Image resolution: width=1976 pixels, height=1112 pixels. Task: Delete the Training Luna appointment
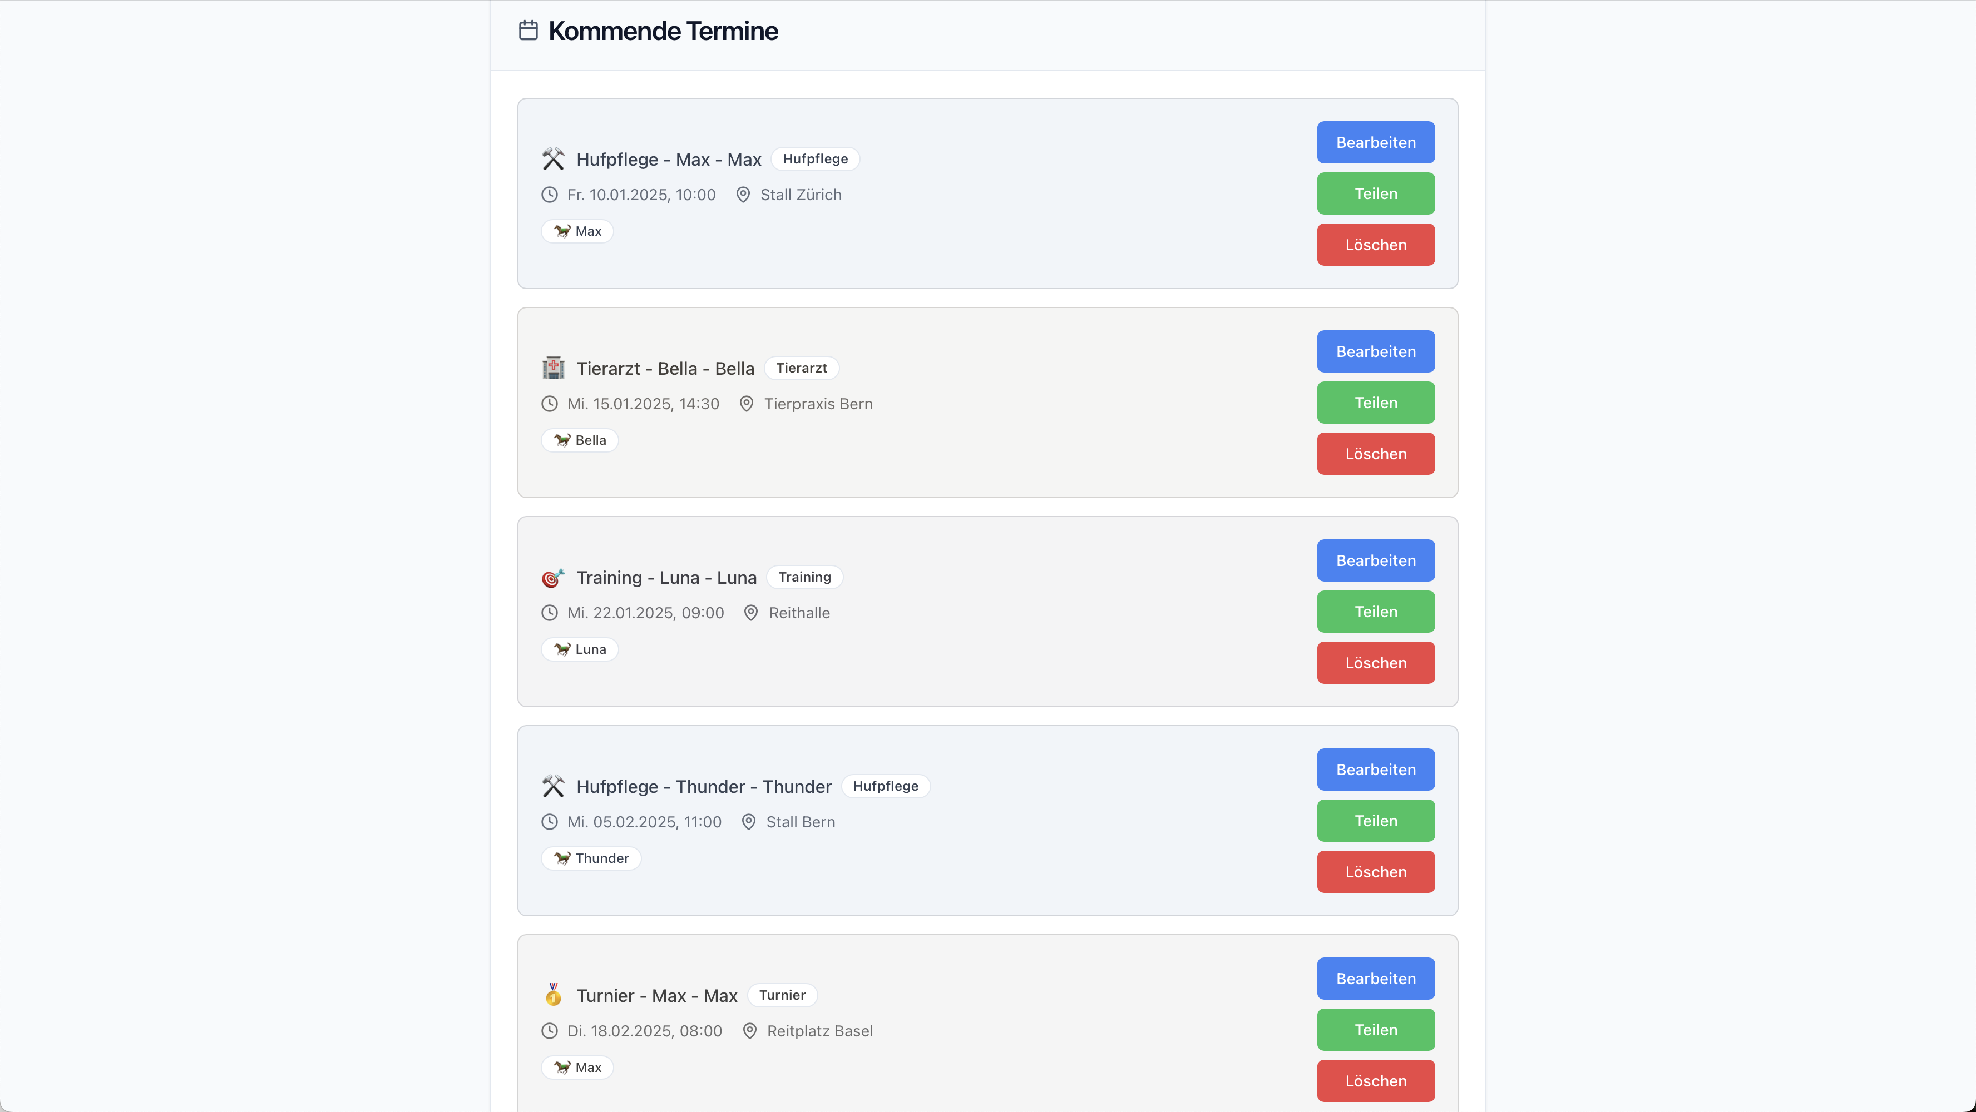pyautogui.click(x=1375, y=663)
